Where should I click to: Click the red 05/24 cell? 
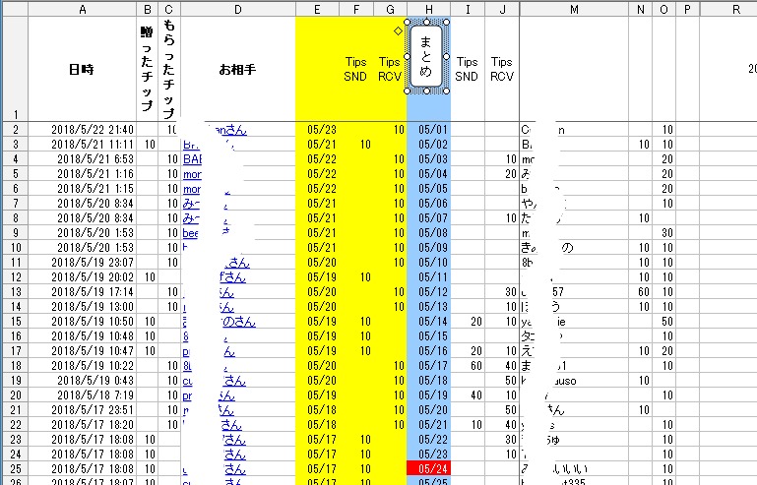(429, 468)
